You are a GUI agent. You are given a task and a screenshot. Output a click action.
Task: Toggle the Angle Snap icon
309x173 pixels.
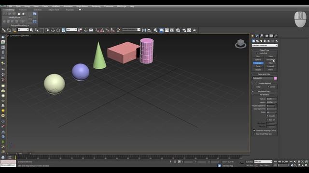tap(102, 30)
